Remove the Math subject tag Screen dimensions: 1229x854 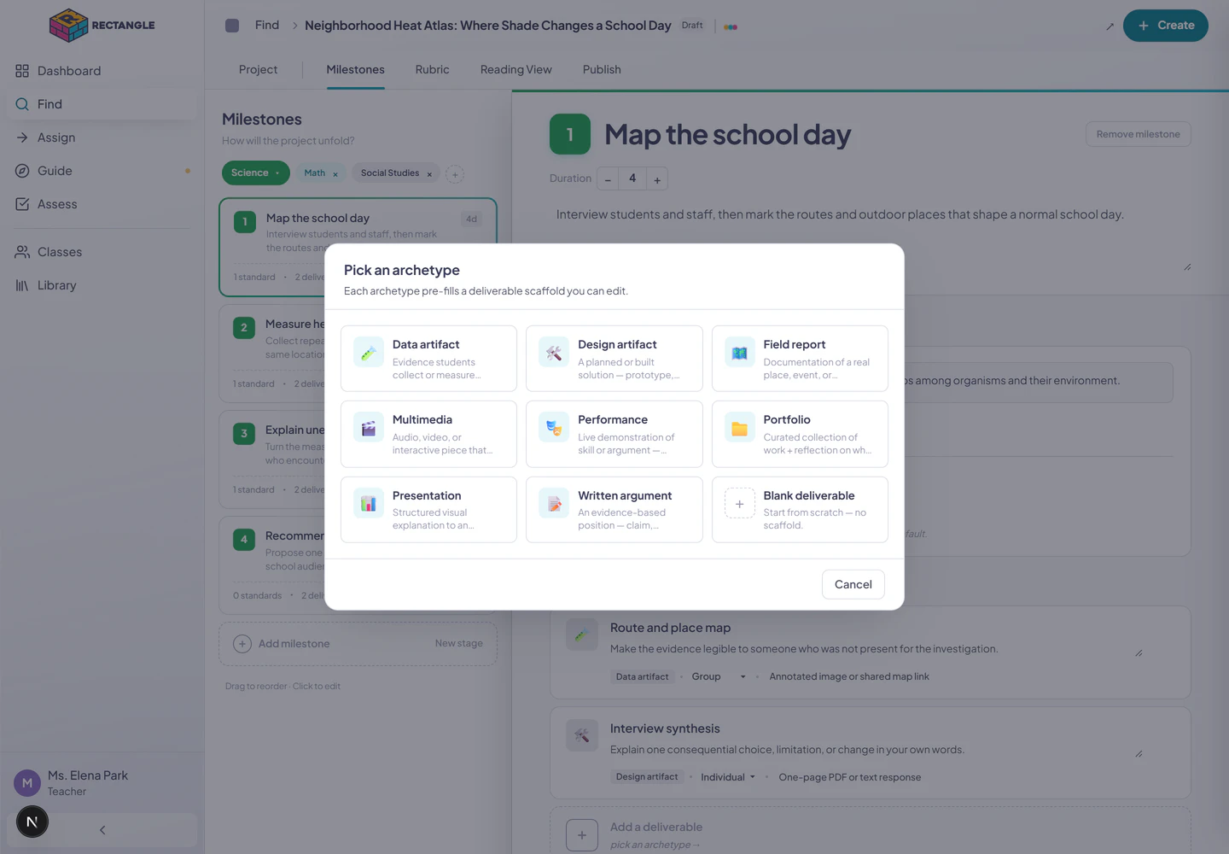[335, 174]
